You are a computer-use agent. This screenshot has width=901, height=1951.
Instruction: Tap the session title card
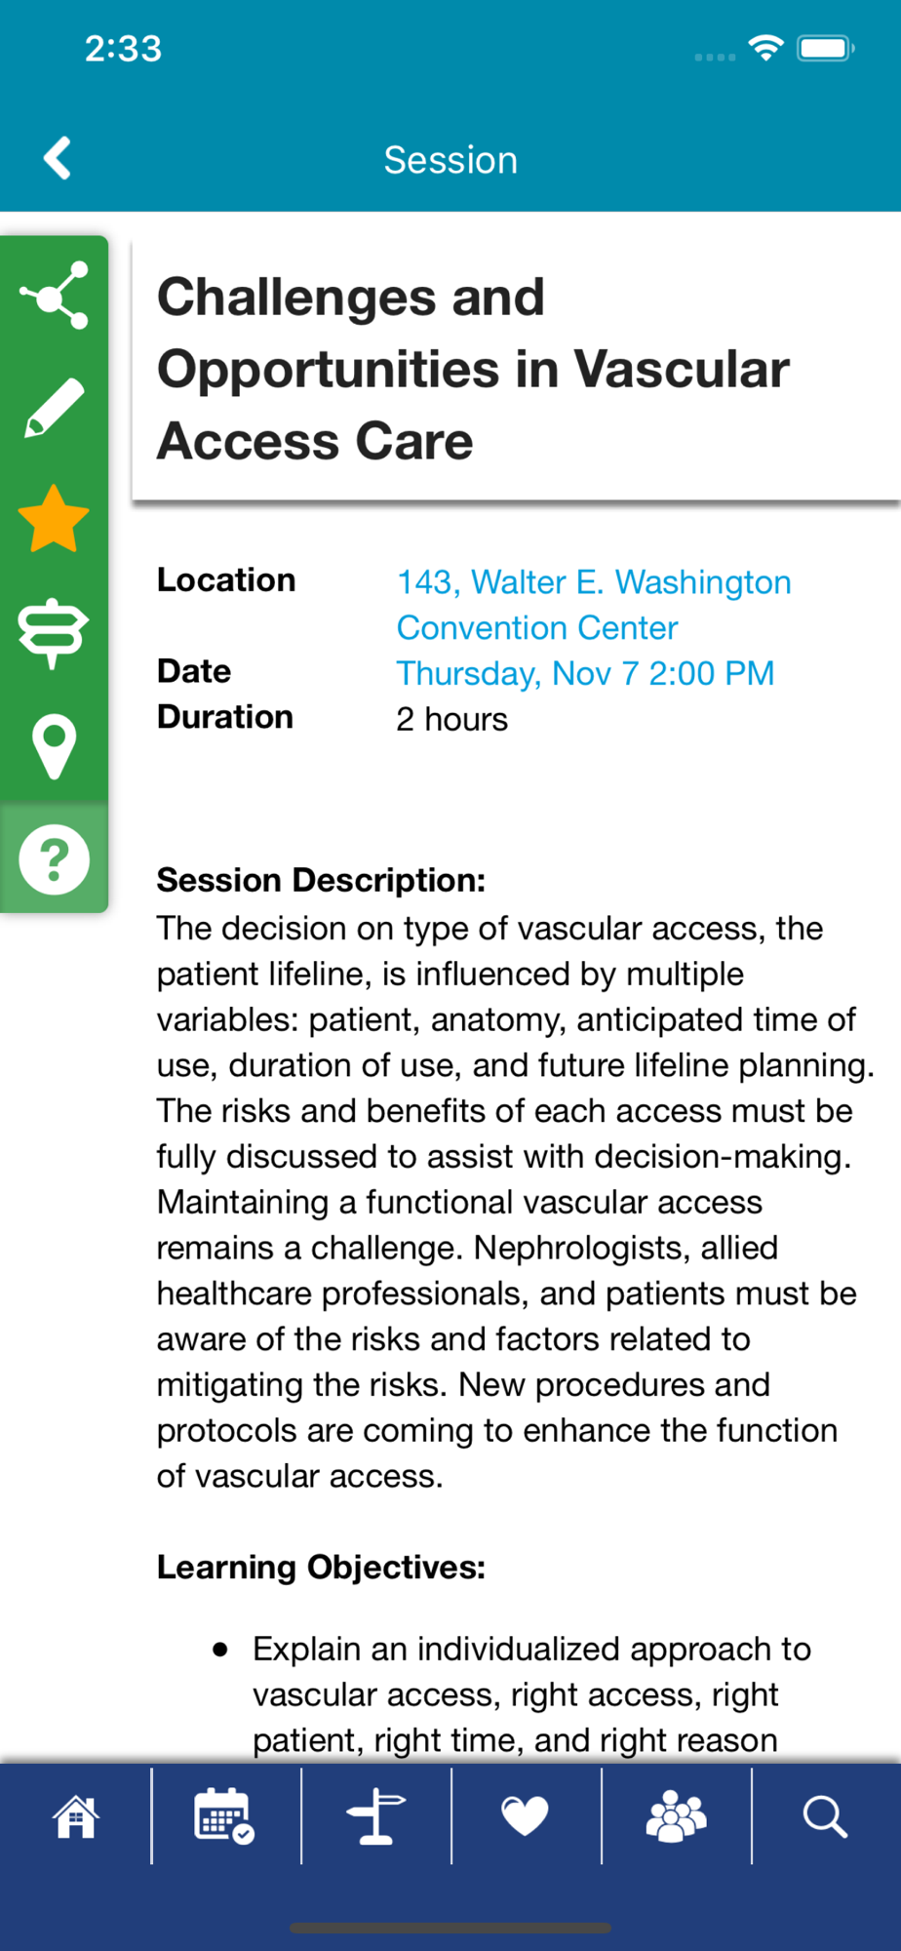(517, 369)
